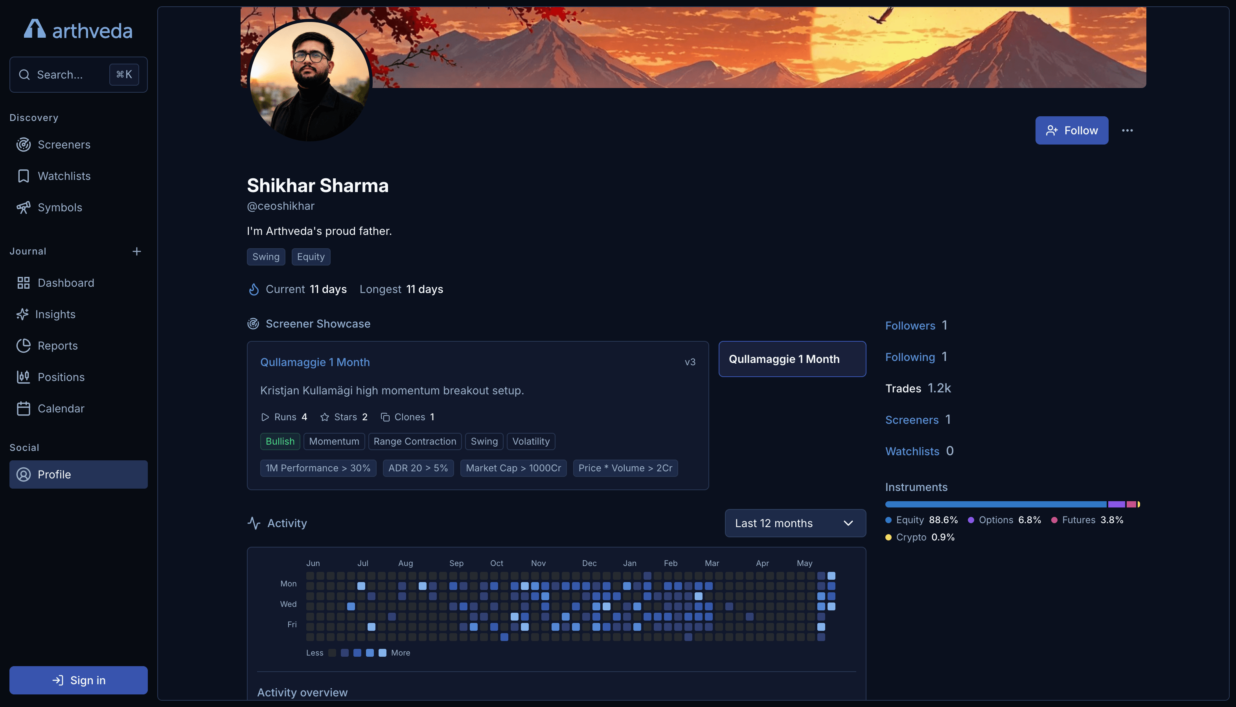This screenshot has width=1236, height=707.
Task: Open the Dashboard page
Action: [x=79, y=283]
